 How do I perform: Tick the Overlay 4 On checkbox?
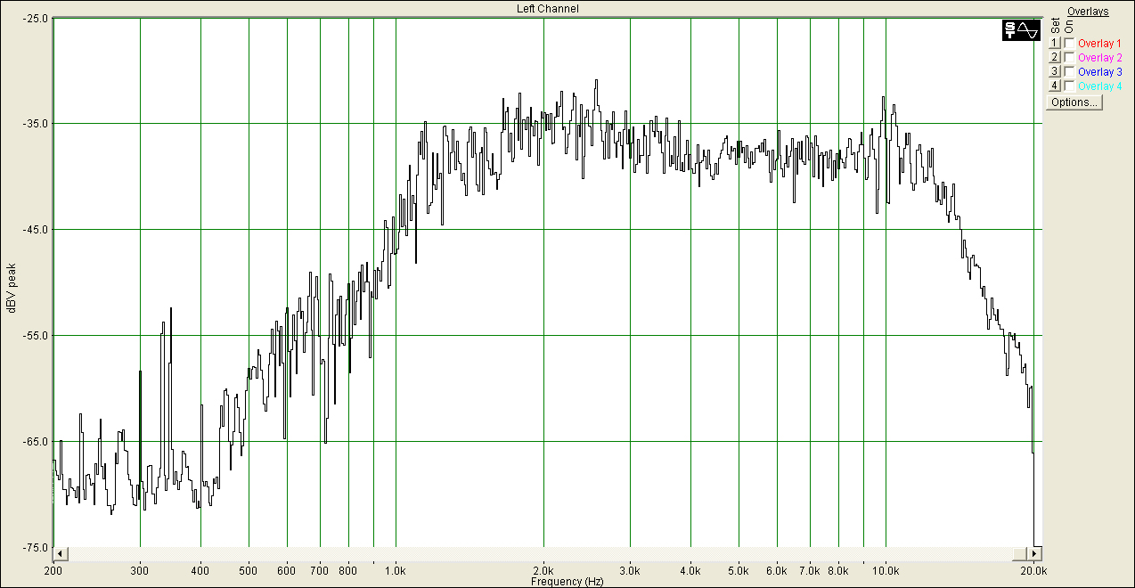pyautogui.click(x=1069, y=86)
